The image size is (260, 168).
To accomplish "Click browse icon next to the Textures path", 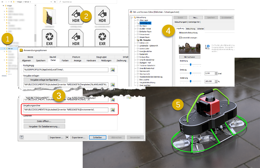I will [113, 100].
